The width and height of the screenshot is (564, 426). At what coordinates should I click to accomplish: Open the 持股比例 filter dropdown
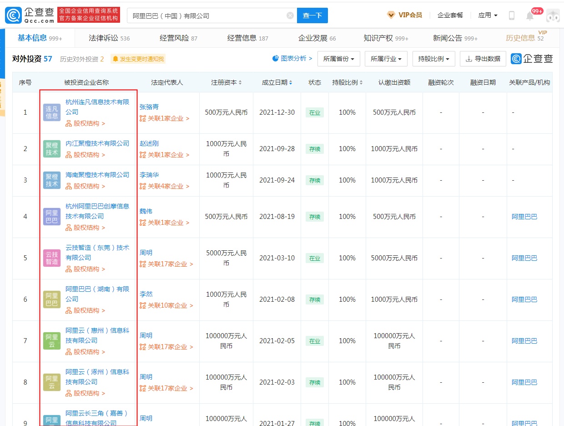434,59
